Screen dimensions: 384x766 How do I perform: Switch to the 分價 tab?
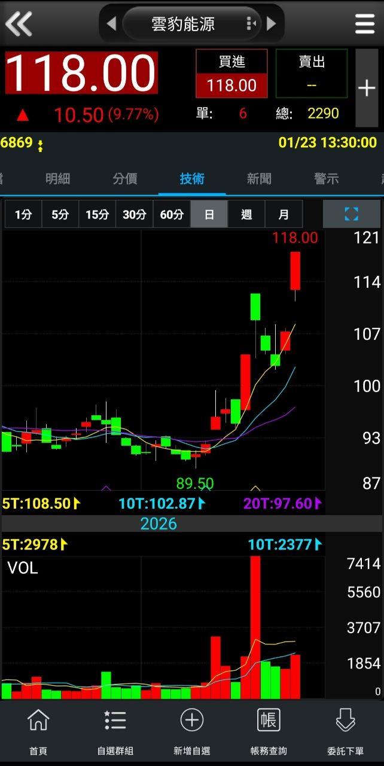(125, 178)
